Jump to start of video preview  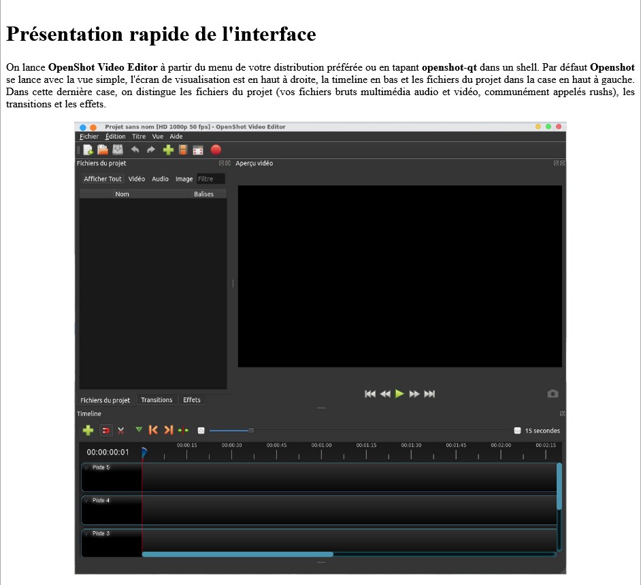tap(370, 394)
